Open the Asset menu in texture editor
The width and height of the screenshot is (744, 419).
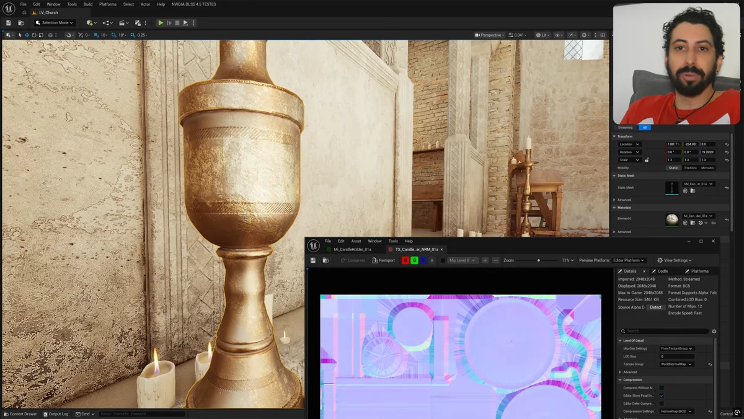356,241
